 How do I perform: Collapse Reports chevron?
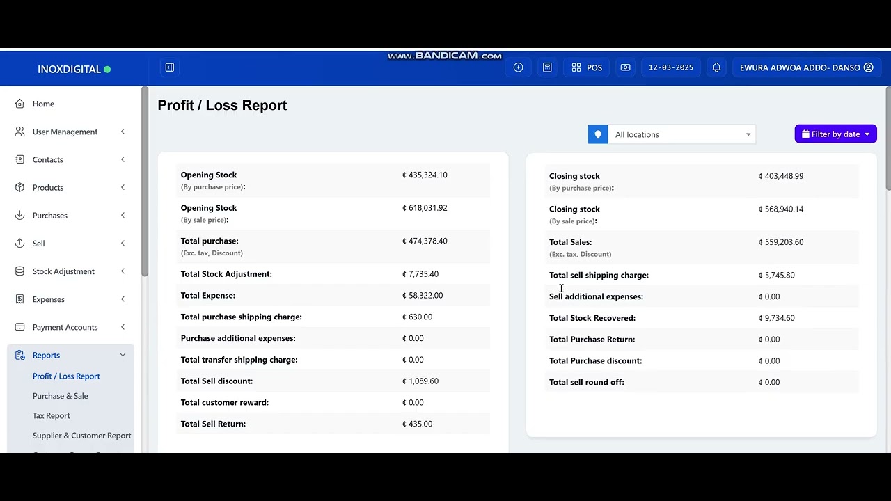pos(123,355)
